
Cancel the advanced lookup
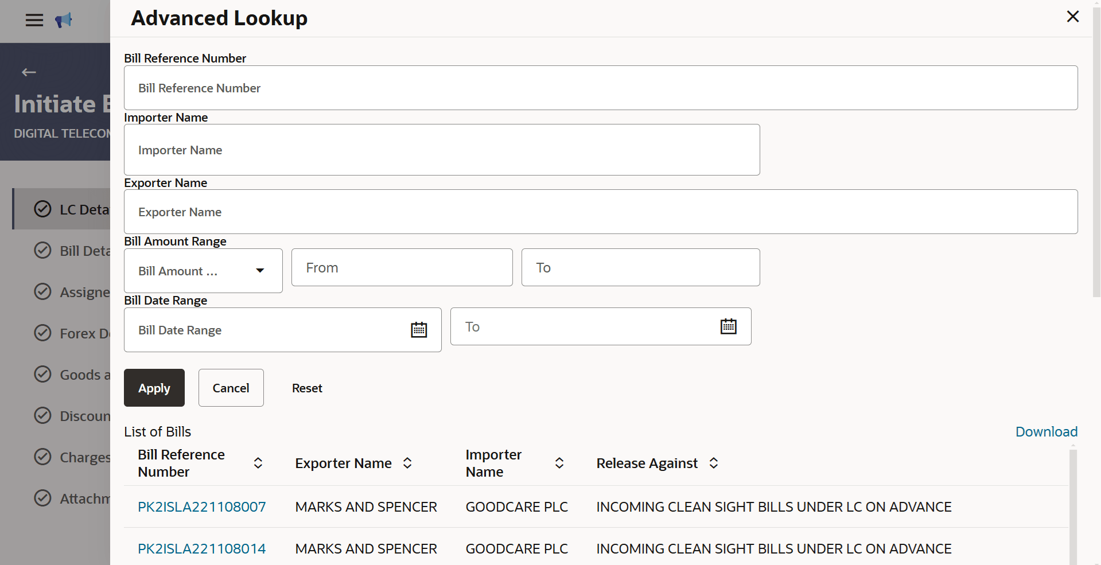pyautogui.click(x=231, y=388)
